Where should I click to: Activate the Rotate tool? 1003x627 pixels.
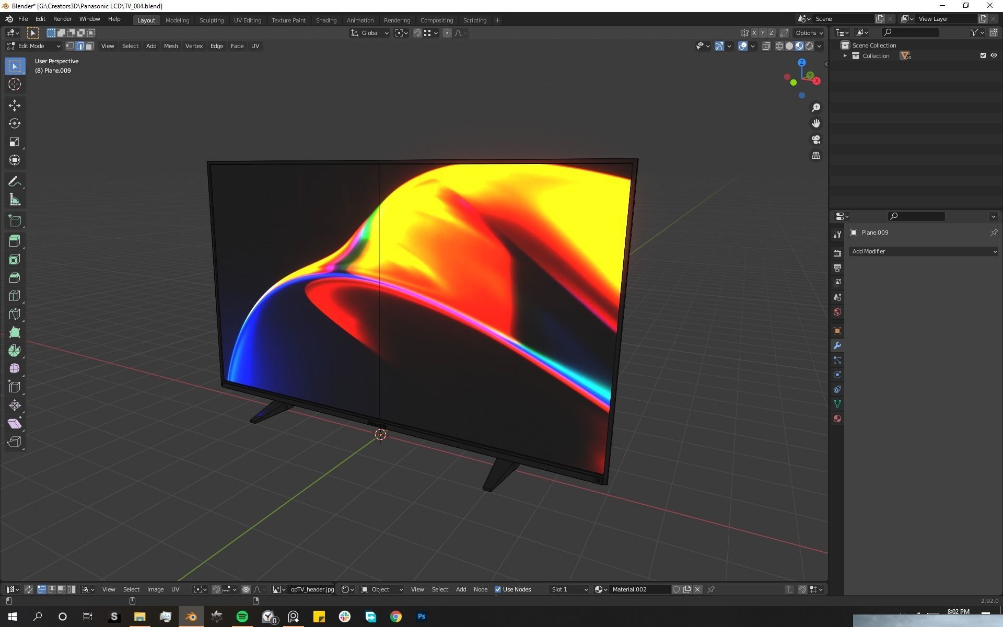coord(15,123)
